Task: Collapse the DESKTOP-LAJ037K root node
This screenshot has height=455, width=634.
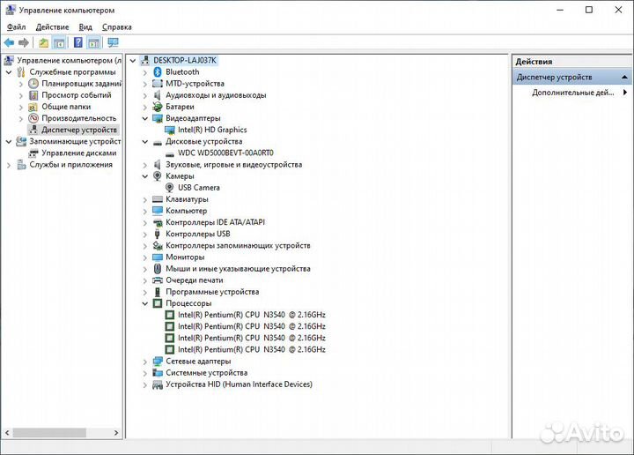Action: pos(133,61)
